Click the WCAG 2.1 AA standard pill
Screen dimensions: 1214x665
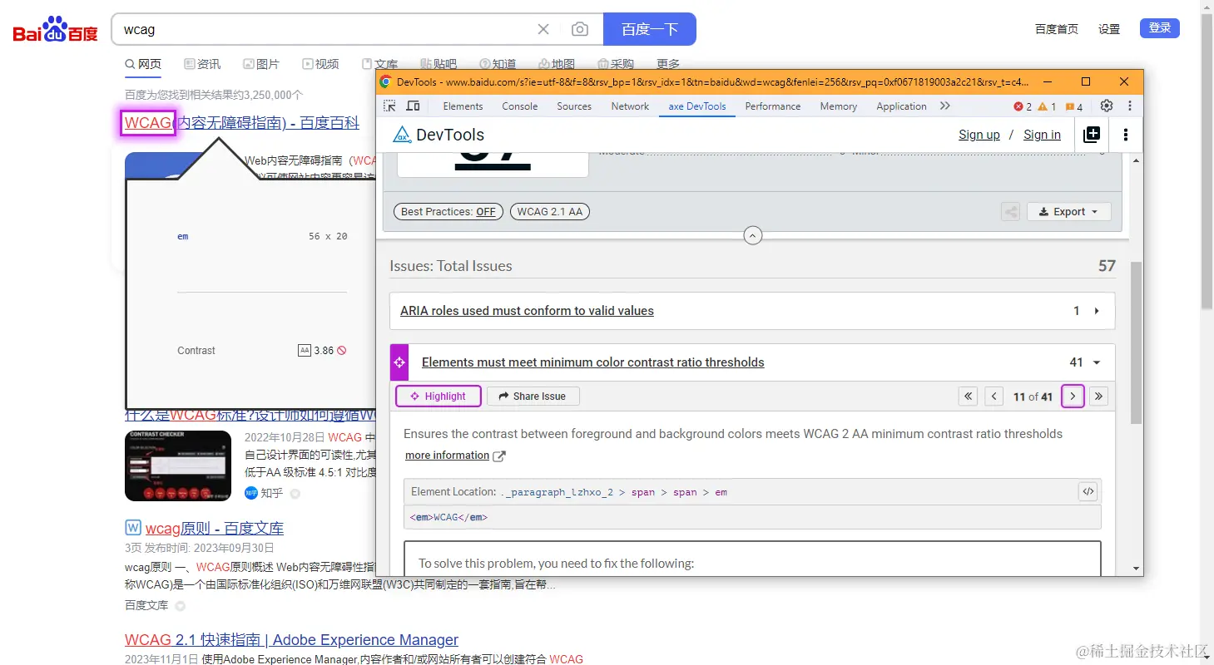(x=550, y=212)
